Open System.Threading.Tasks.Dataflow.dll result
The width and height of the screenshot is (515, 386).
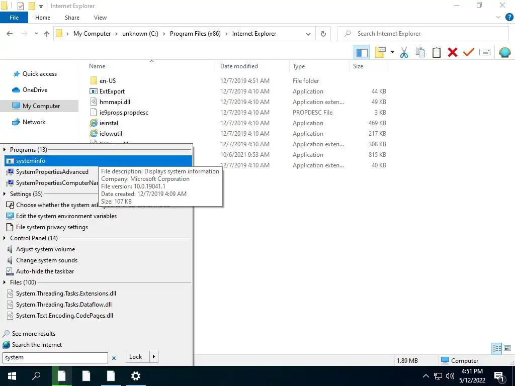(64, 305)
